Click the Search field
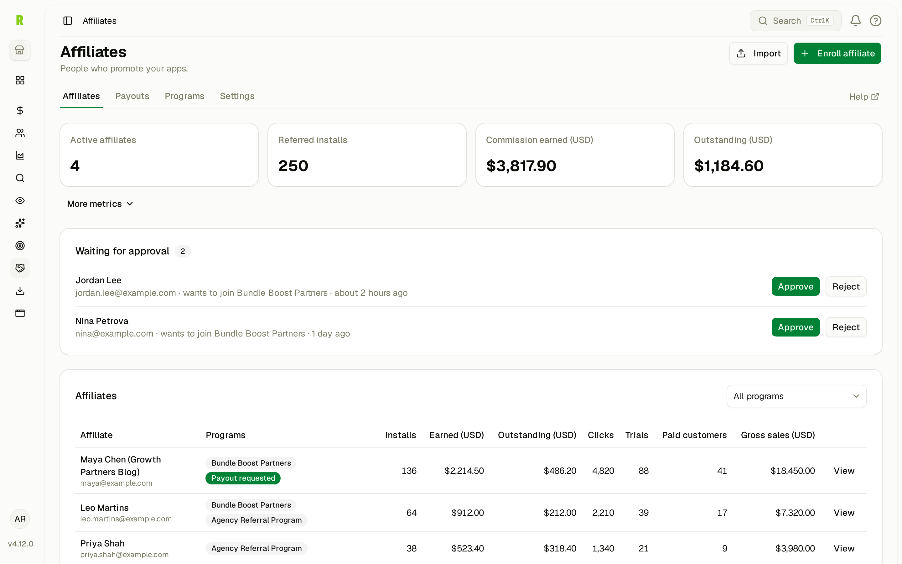The image size is (902, 564). (x=796, y=20)
